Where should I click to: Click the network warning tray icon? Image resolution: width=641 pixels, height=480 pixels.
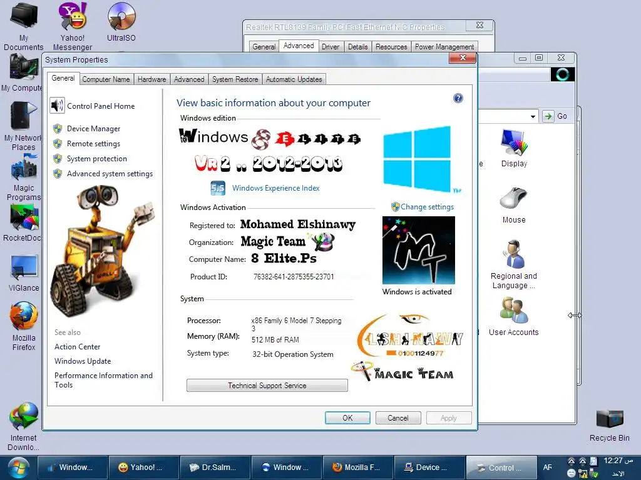583,474
